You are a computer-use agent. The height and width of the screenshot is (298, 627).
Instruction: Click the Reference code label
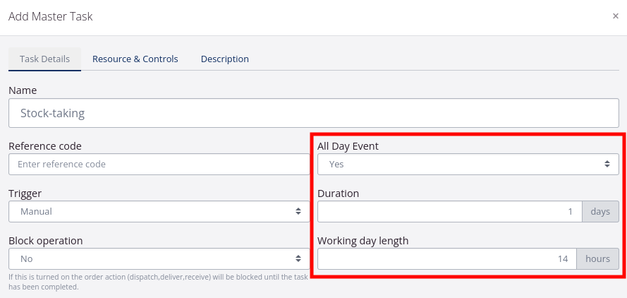[45, 146]
